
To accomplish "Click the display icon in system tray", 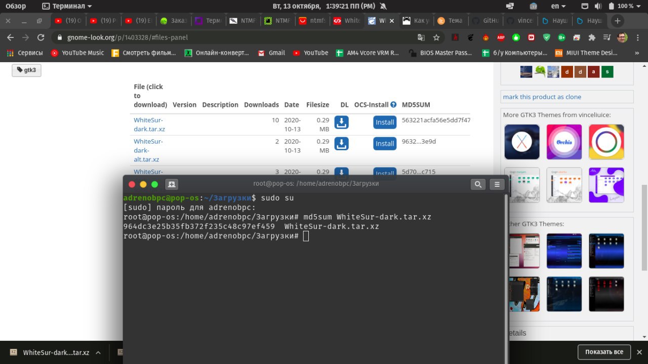I will [509, 6].
